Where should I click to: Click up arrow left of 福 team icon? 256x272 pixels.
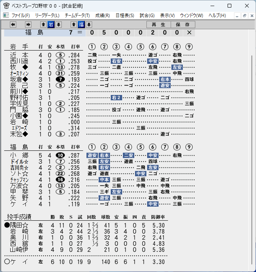74,25
